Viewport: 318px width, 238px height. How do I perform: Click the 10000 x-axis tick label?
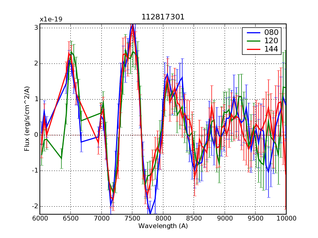[x=286, y=218]
